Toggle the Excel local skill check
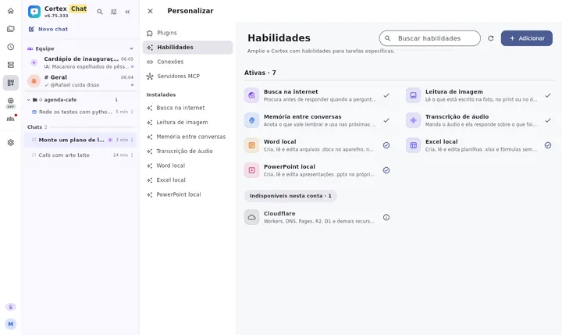 pyautogui.click(x=548, y=145)
